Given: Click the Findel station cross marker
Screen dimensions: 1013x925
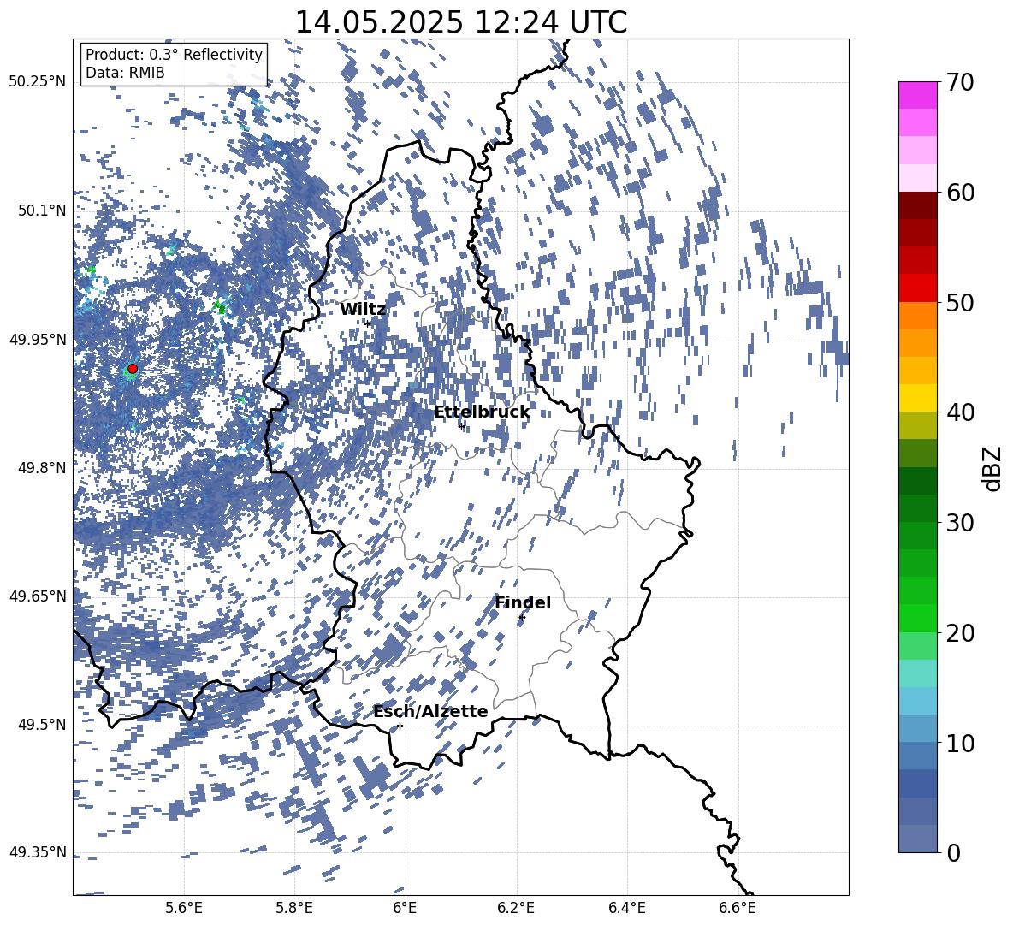Looking at the screenshot, I should click(522, 618).
